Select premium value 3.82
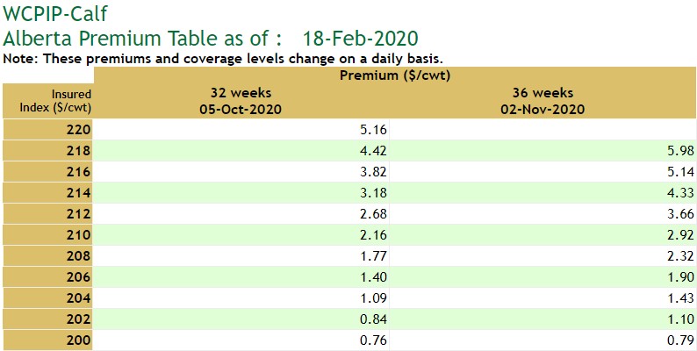The width and height of the screenshot is (697, 351). pos(372,172)
